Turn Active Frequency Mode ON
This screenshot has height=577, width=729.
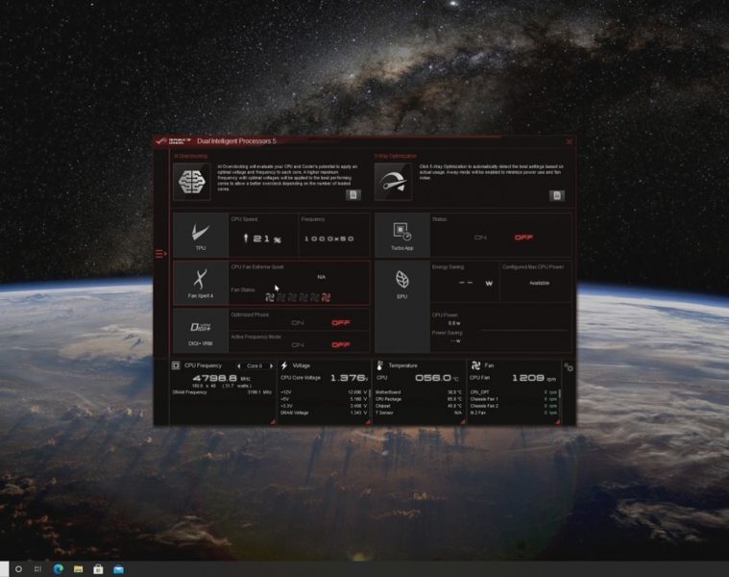[298, 345]
